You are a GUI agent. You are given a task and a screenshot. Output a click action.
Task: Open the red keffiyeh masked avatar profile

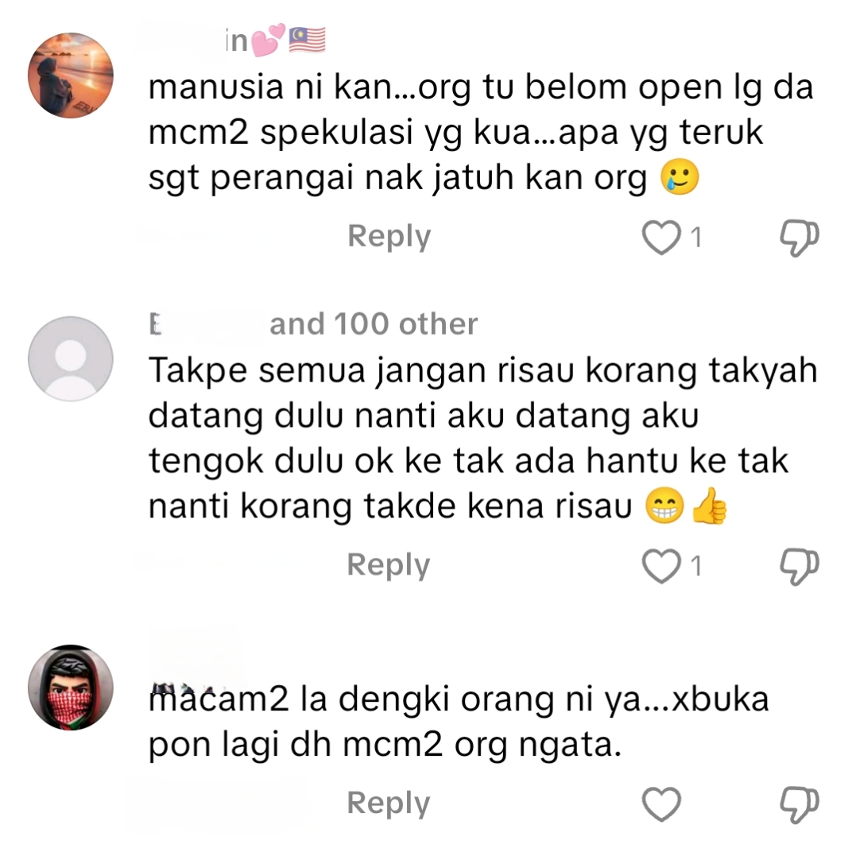click(71, 687)
